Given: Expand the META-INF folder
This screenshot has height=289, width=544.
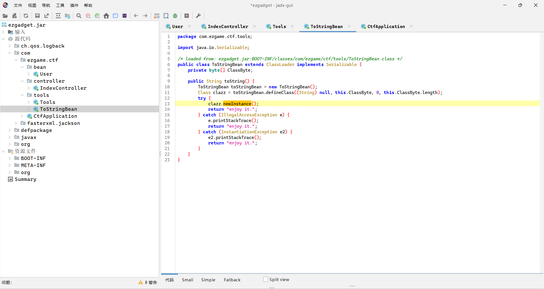Looking at the screenshot, I should point(10,165).
